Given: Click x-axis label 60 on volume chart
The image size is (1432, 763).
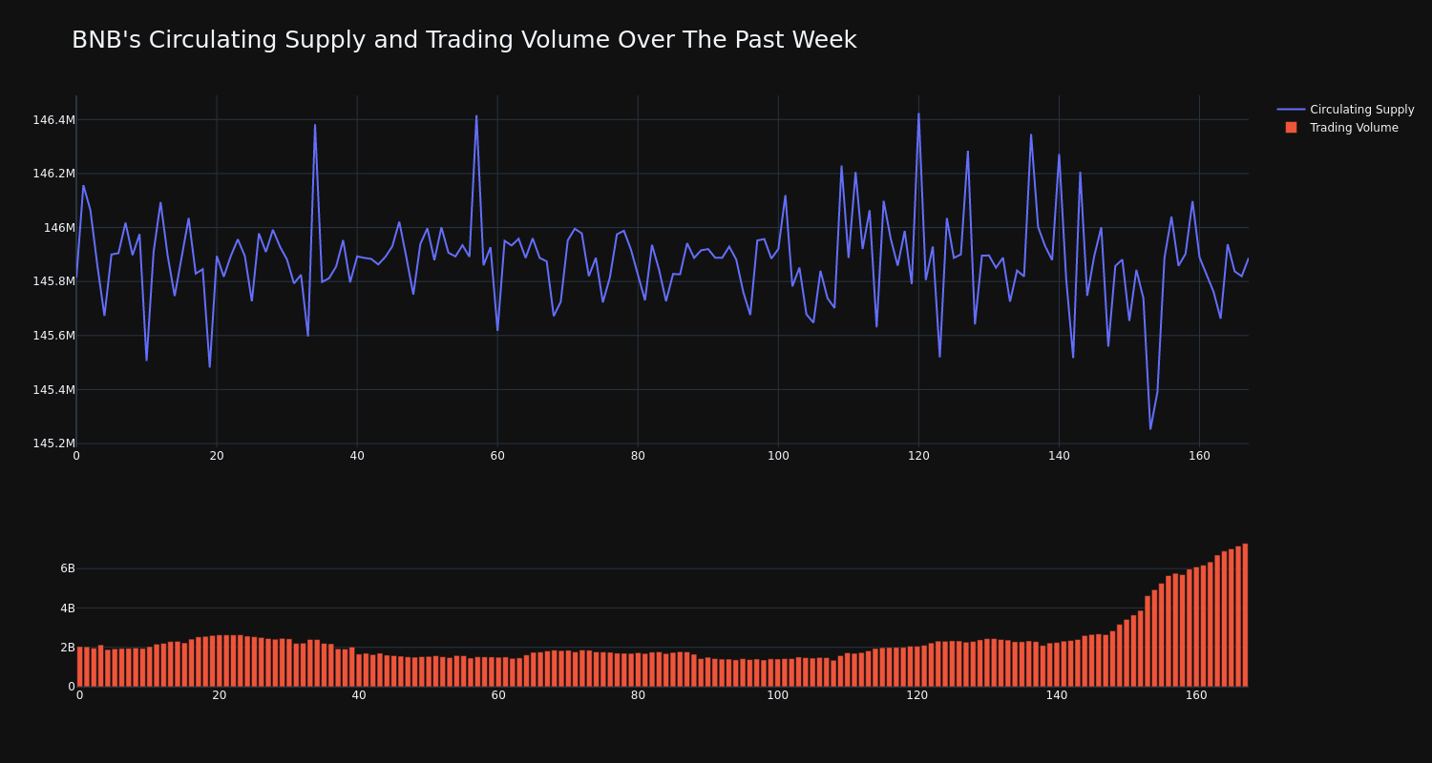Looking at the screenshot, I should click(x=498, y=695).
